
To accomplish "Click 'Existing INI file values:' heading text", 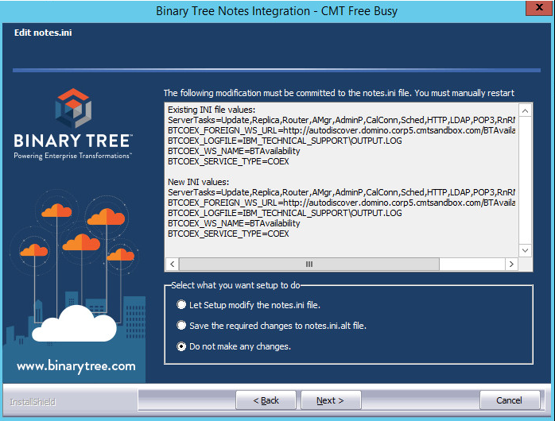I will pos(212,110).
